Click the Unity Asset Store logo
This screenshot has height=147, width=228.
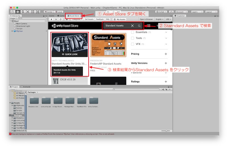click(65, 26)
